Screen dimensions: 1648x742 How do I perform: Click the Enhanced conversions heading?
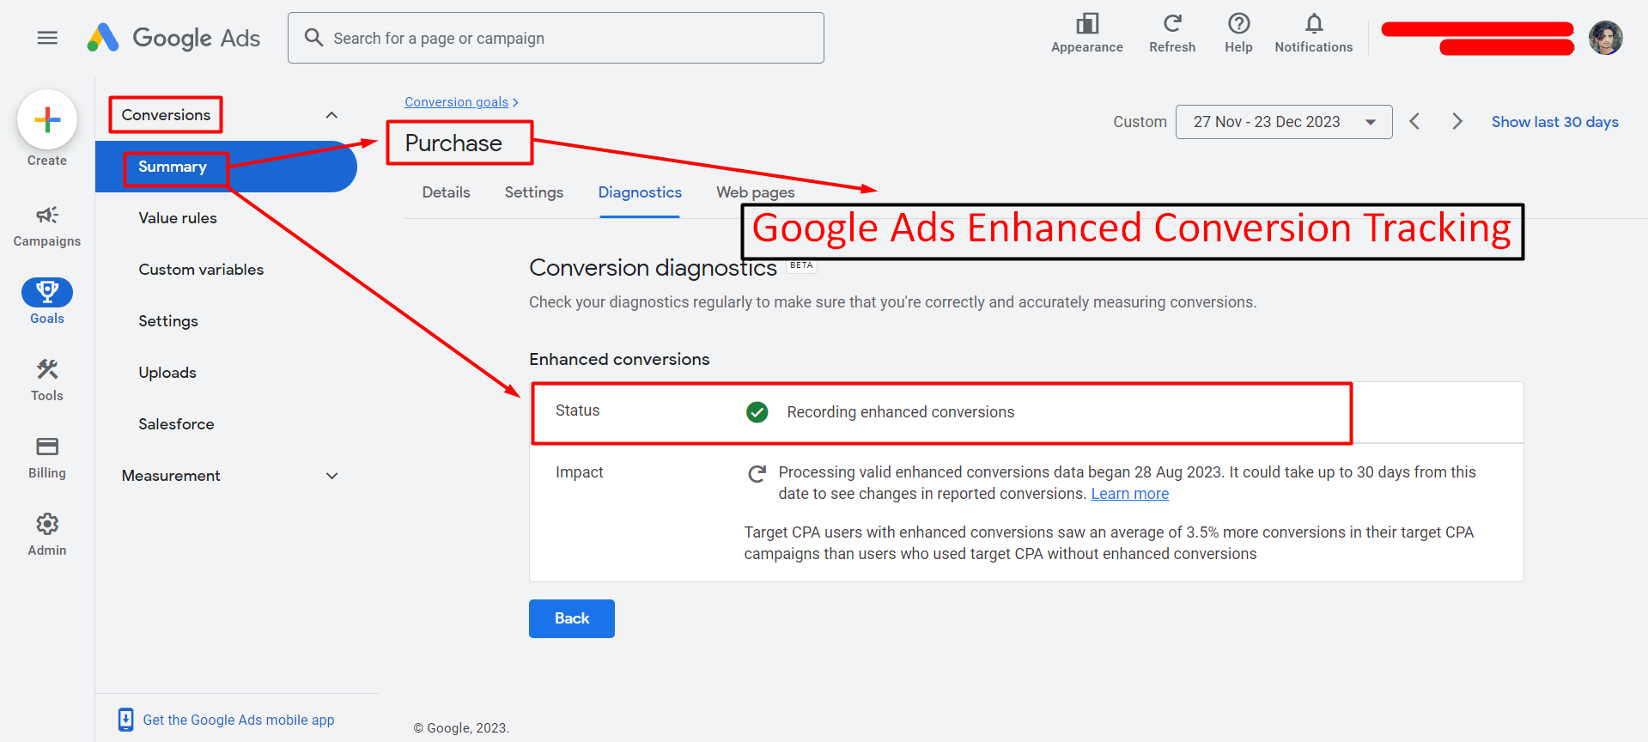[619, 359]
